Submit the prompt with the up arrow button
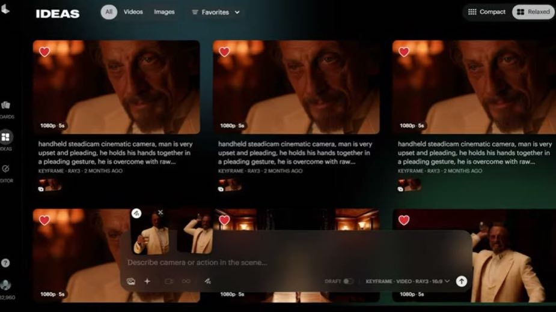Screen dimensions: 556x312 click(461, 281)
